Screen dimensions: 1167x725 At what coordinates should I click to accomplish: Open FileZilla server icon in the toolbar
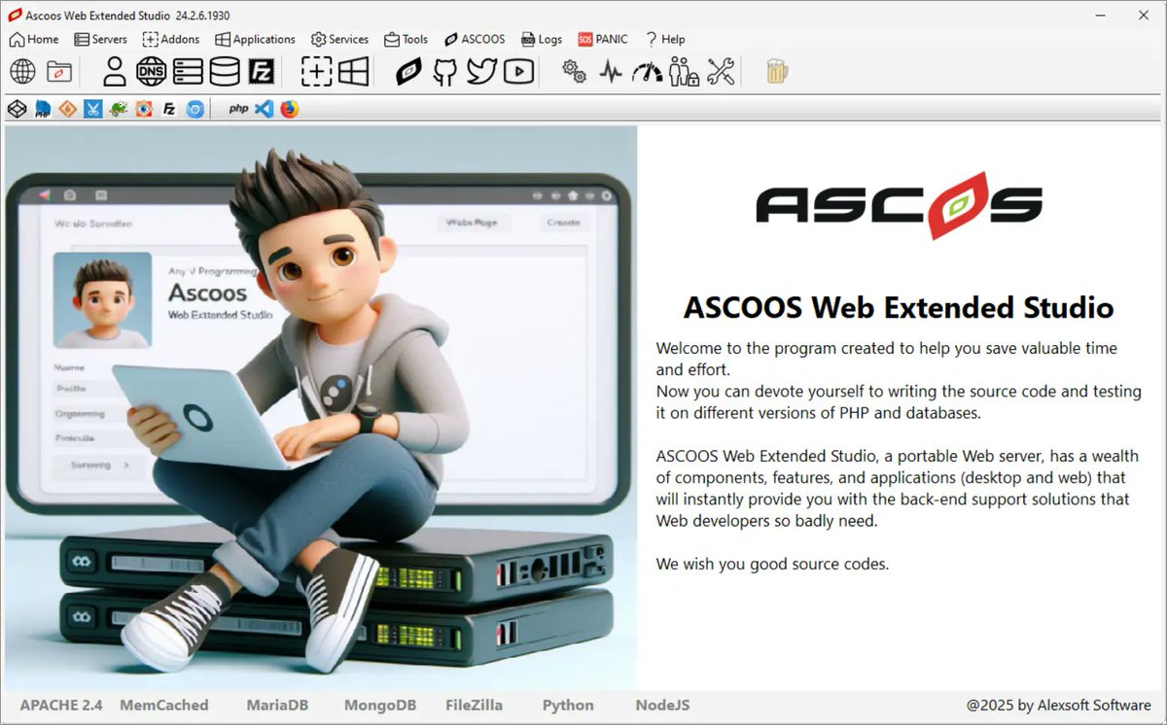[x=261, y=71]
